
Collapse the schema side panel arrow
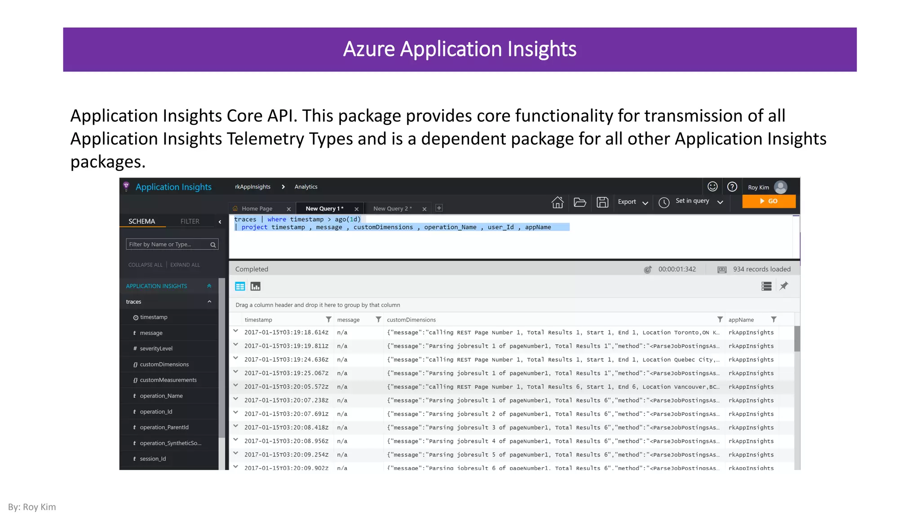(220, 222)
